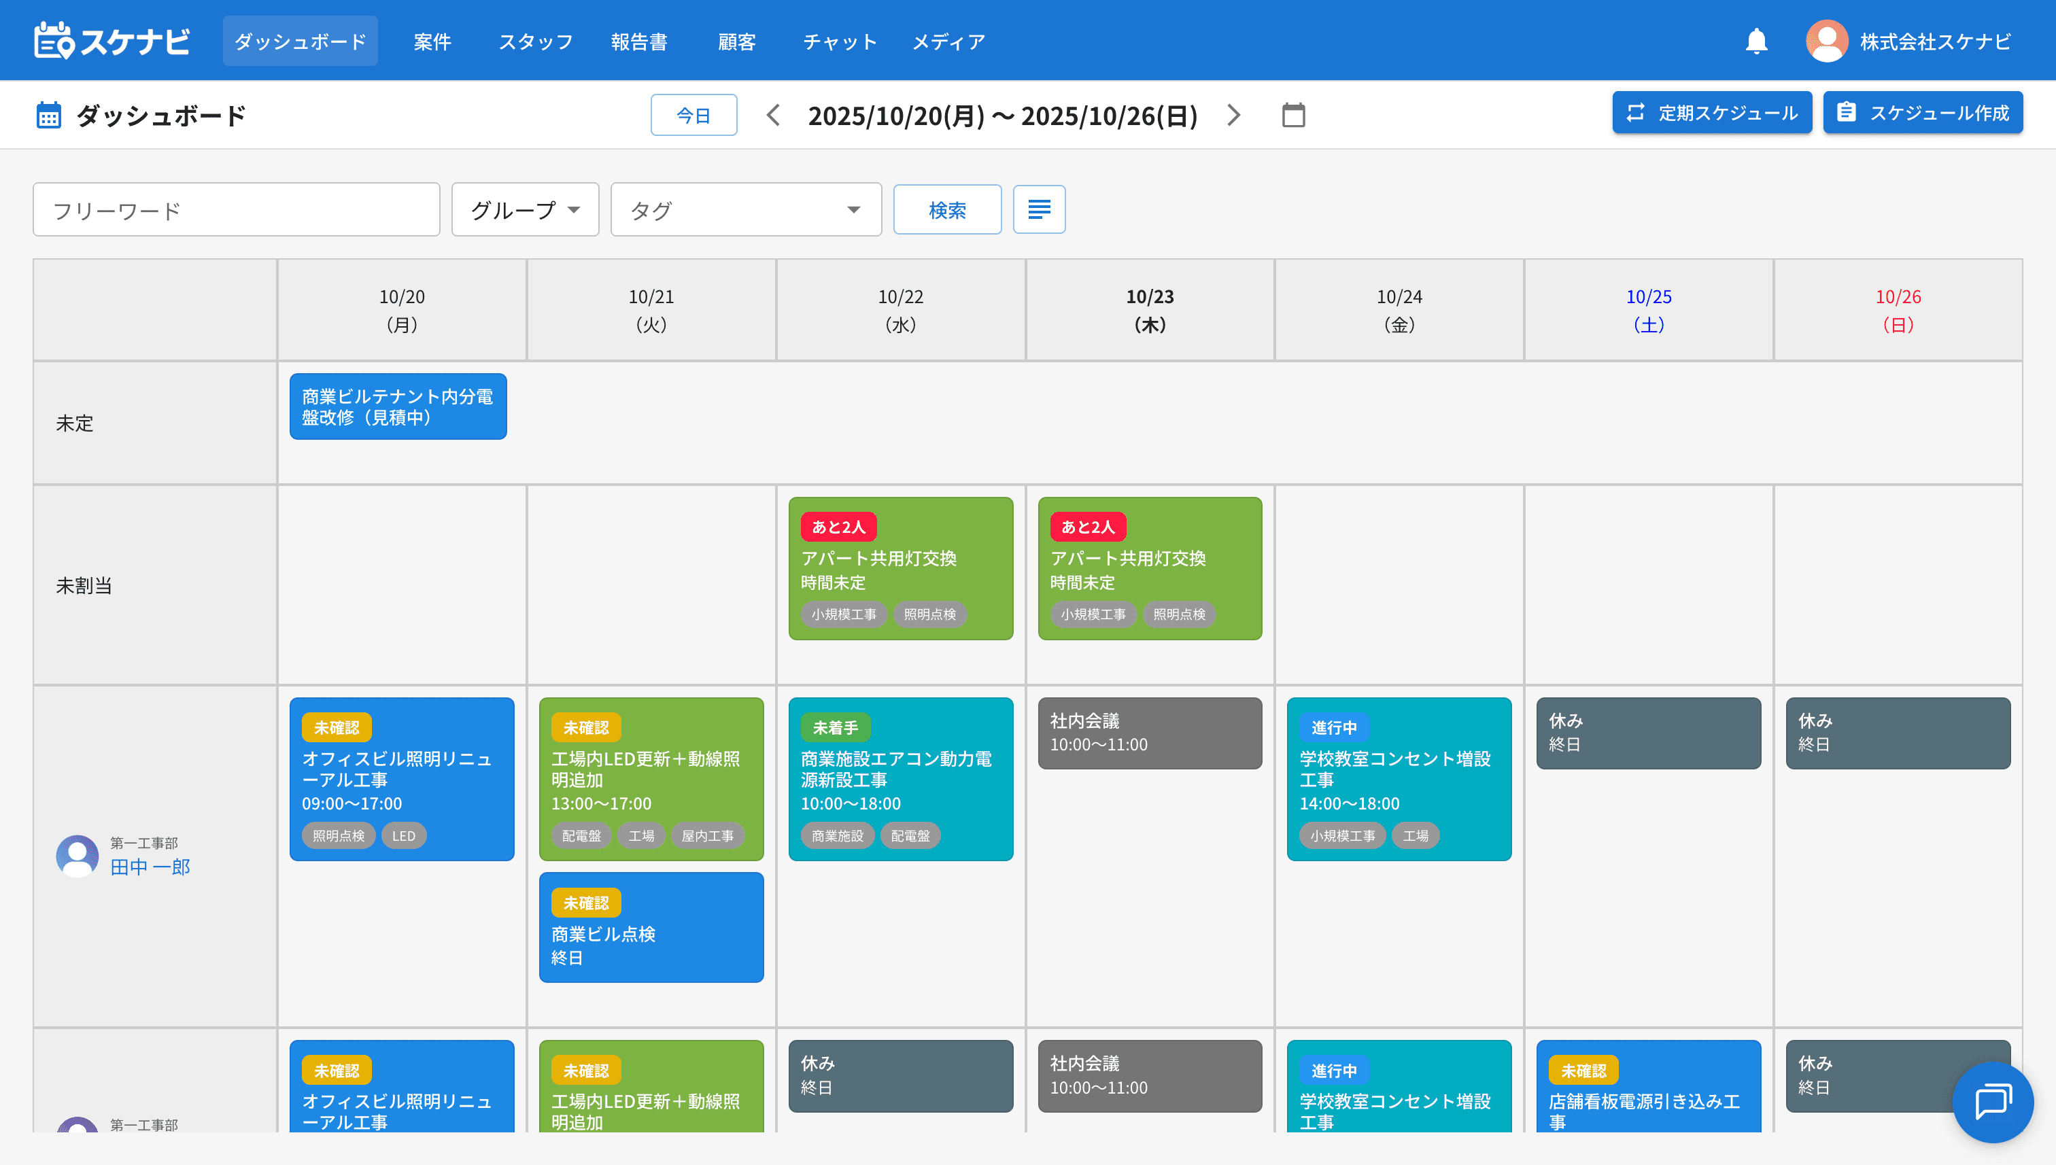2056x1165 pixels.
Task: Expand the グループ dropdown
Action: pyautogui.click(x=525, y=209)
